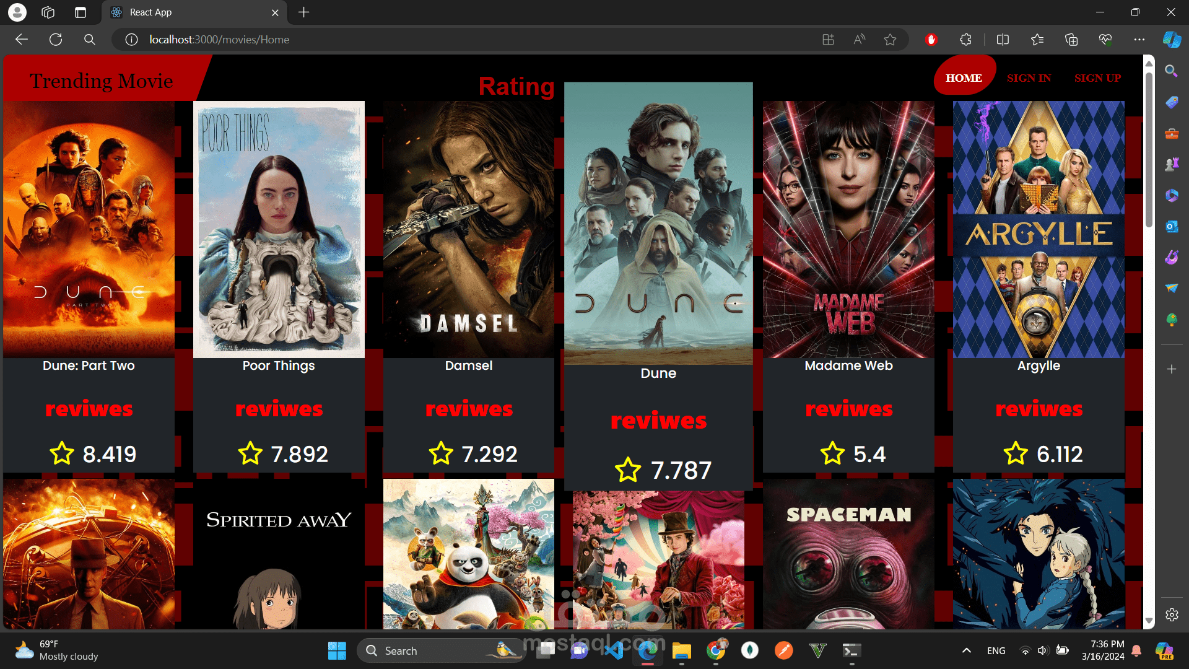Select the Argylle poster
Viewport: 1189px width, 669px height.
[1039, 229]
